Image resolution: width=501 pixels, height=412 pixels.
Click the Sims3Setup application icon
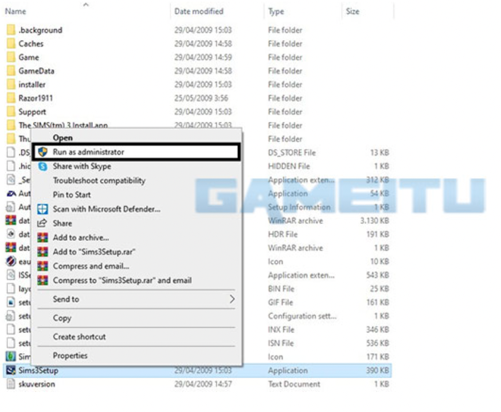point(11,370)
